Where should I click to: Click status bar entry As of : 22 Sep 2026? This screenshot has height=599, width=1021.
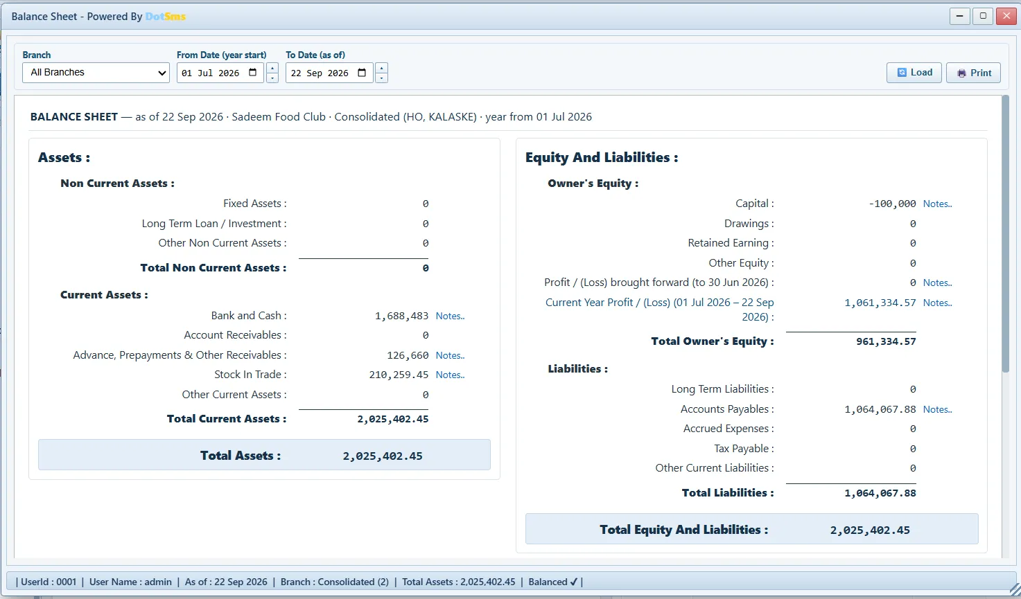point(226,582)
